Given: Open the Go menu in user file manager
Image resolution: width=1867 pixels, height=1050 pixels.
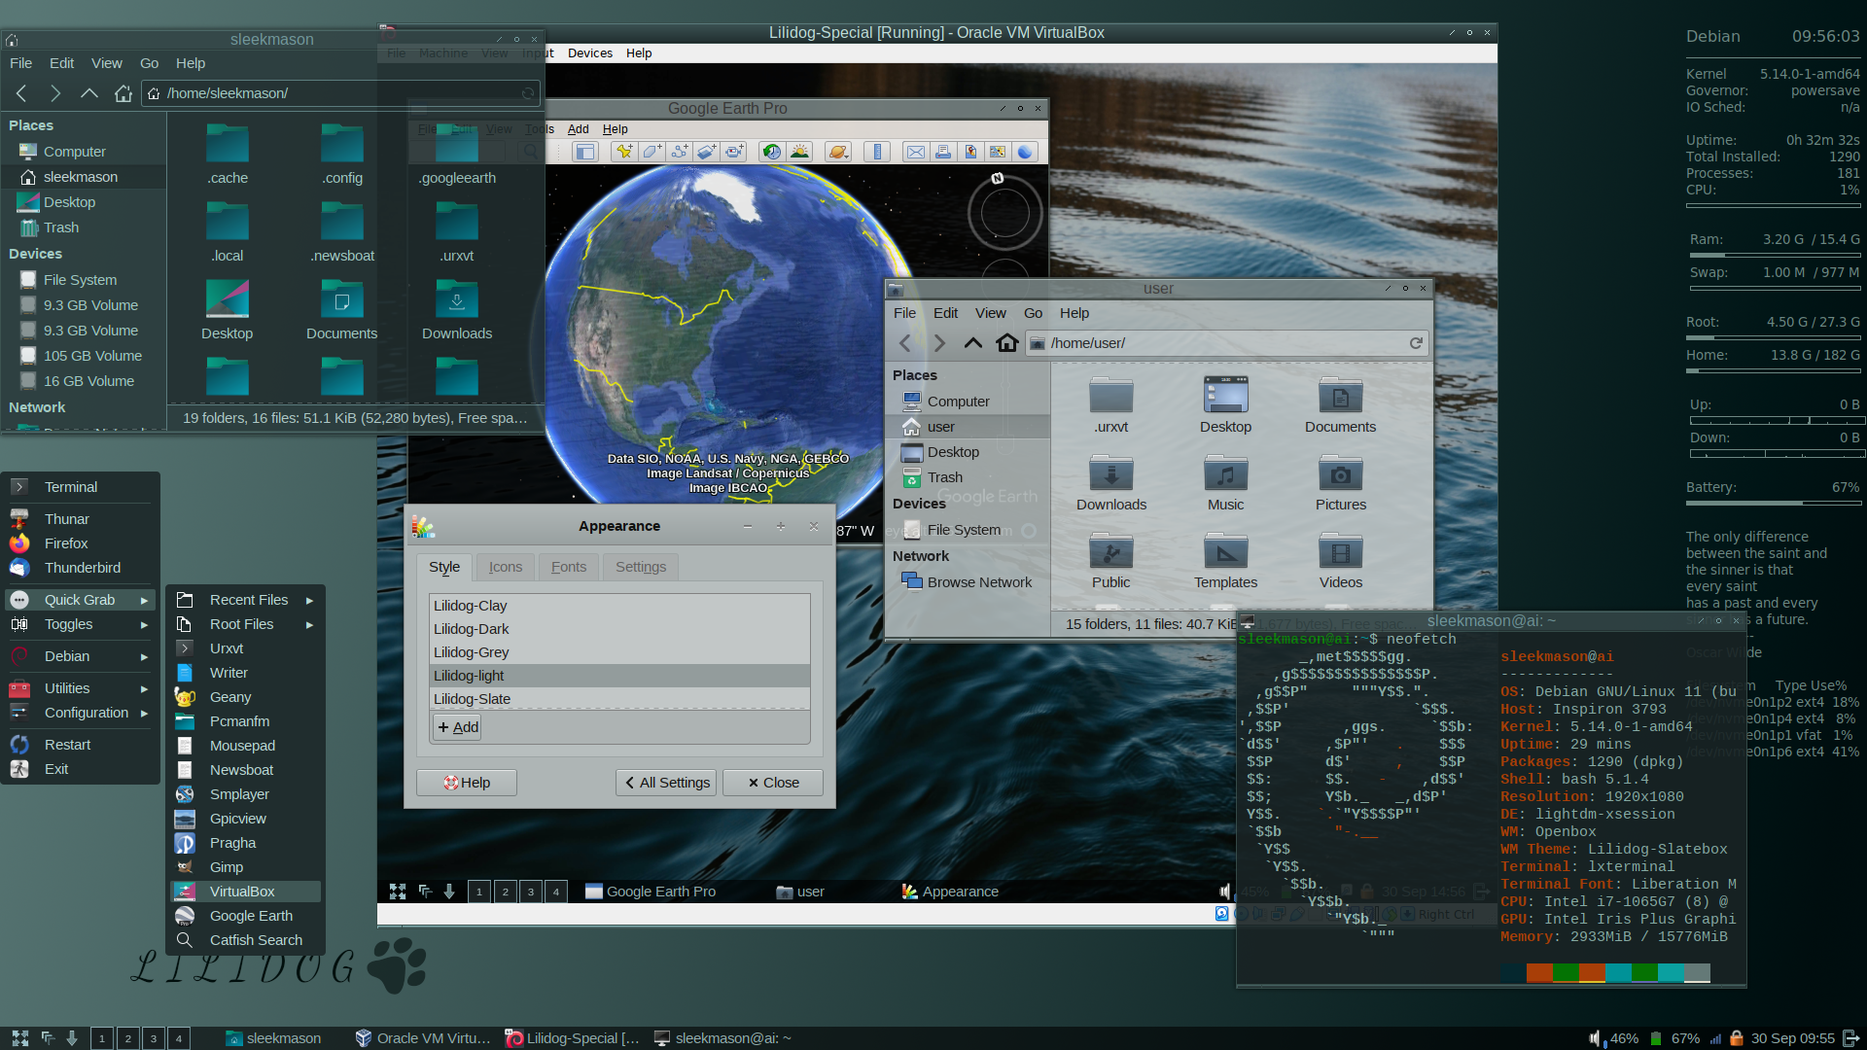Looking at the screenshot, I should coord(1033,313).
